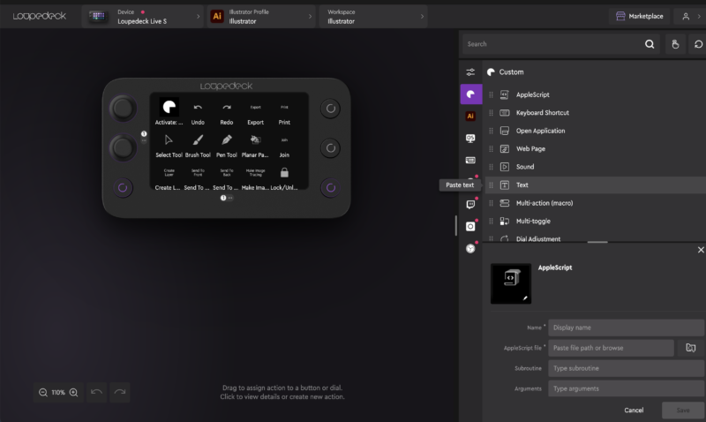Click the undo arrow in bottom toolbar

[96, 392]
